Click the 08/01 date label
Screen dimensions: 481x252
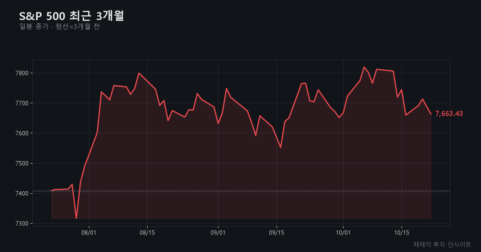89,232
